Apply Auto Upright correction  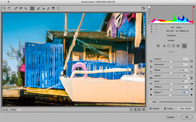[x=164, y=46]
